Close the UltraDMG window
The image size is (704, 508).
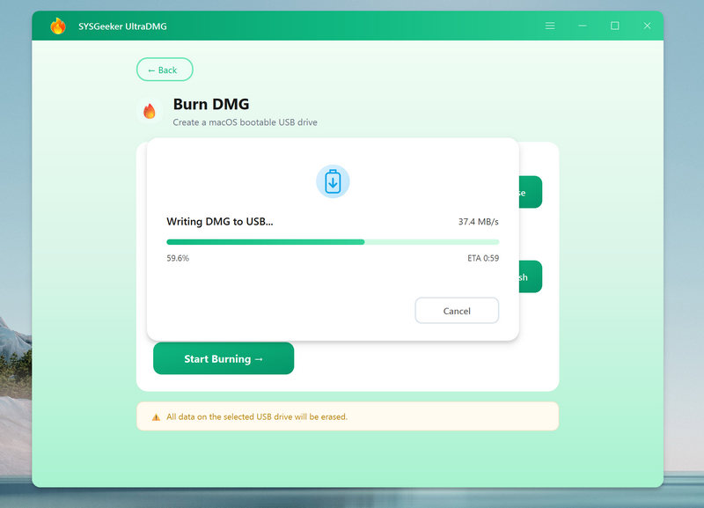[x=648, y=26]
